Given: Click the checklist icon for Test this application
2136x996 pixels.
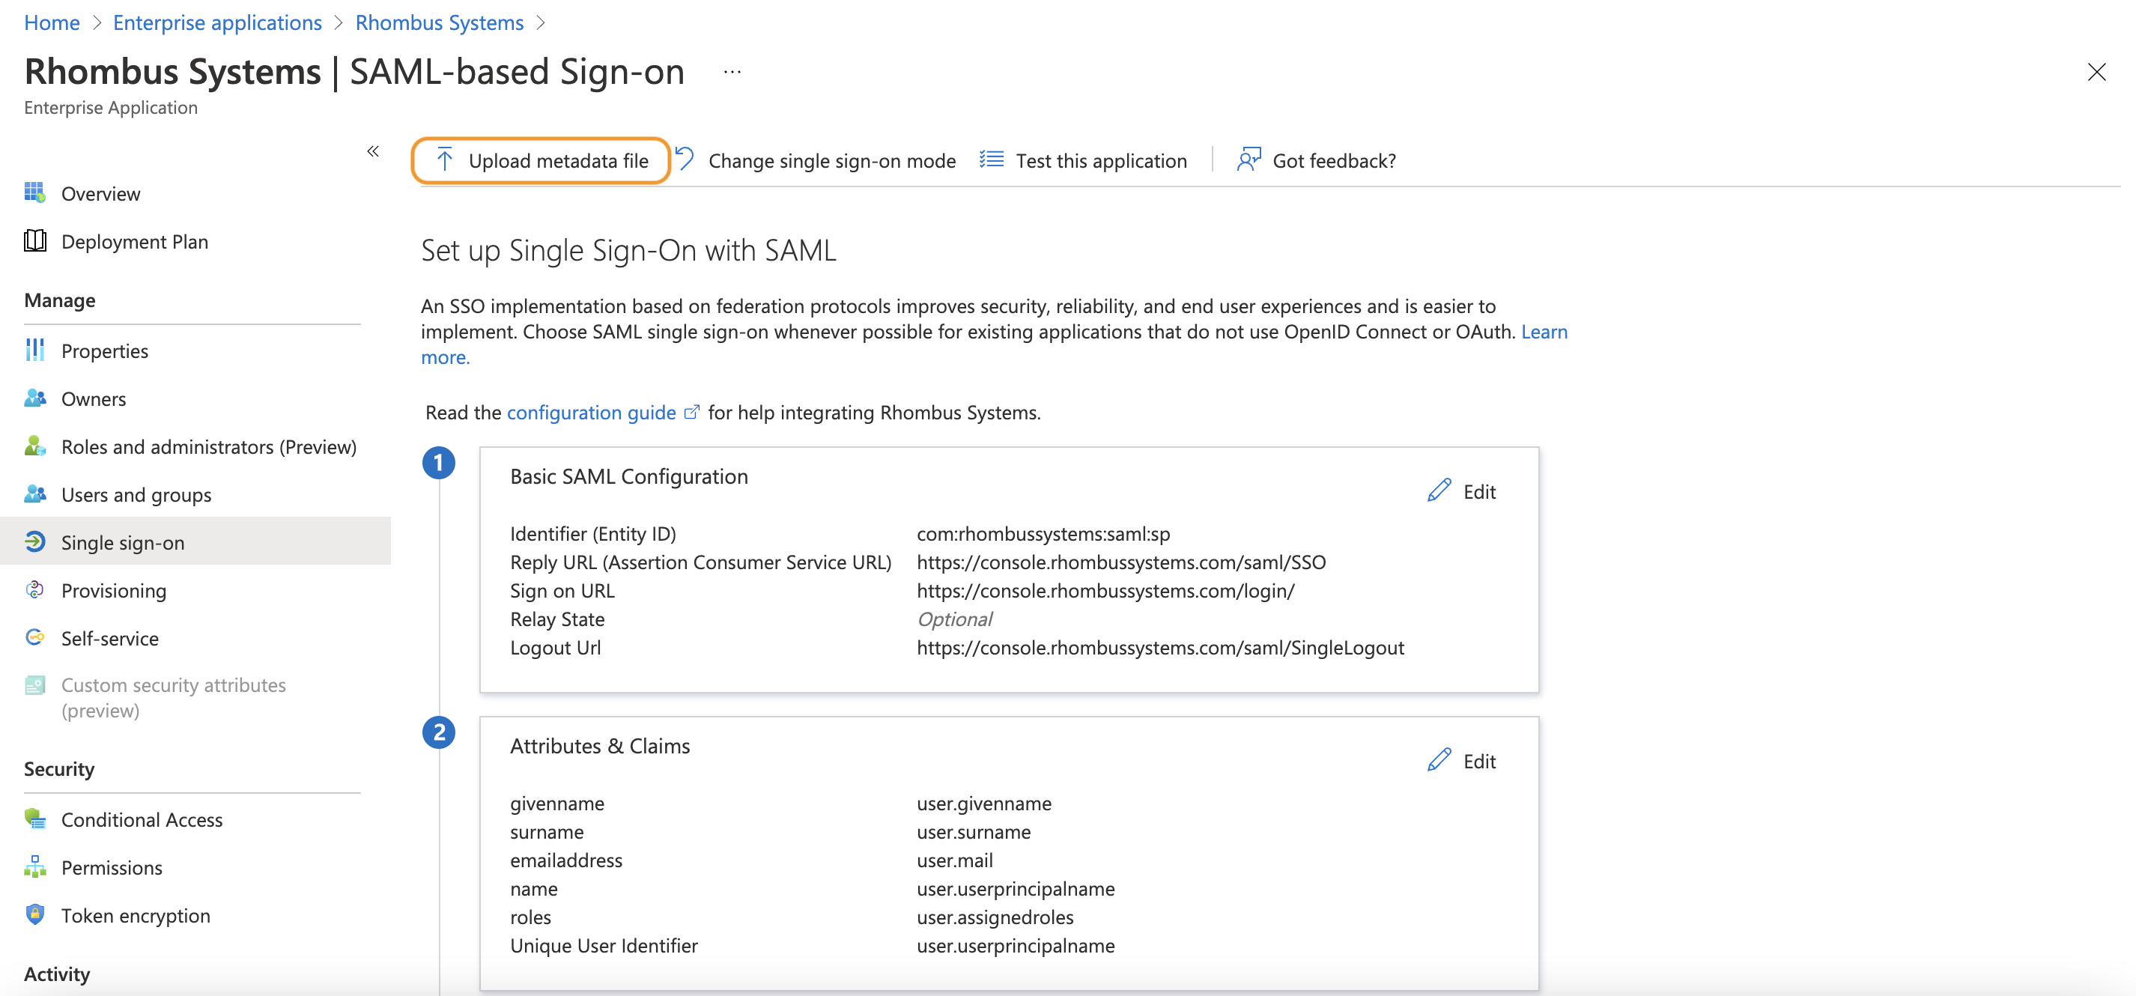Looking at the screenshot, I should pyautogui.click(x=992, y=160).
